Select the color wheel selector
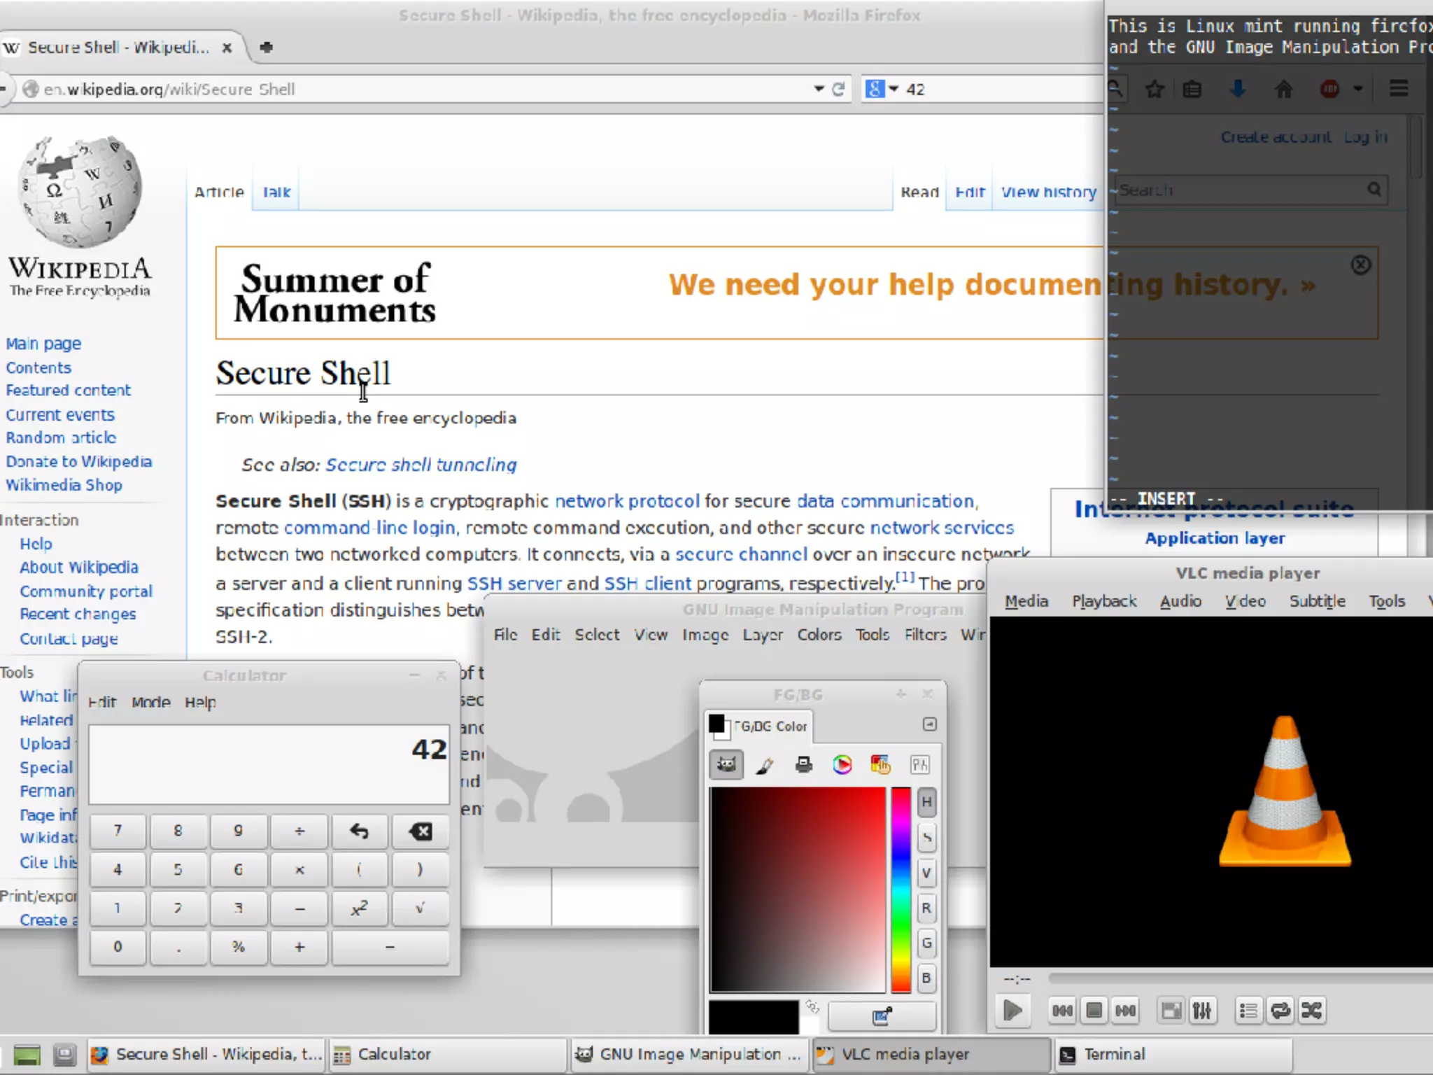The height and width of the screenshot is (1075, 1433). pyautogui.click(x=842, y=764)
